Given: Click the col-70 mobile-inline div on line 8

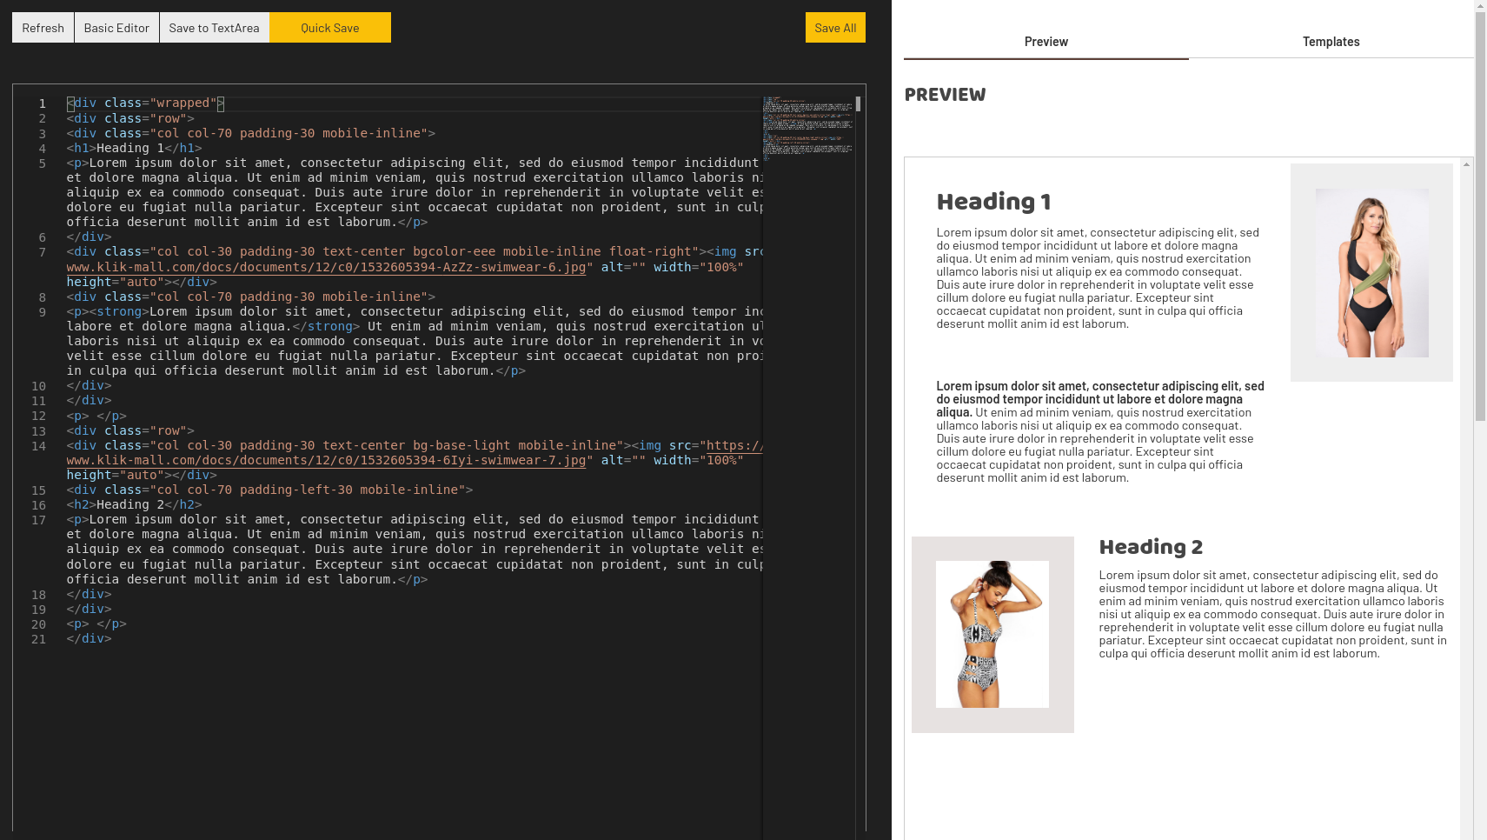Looking at the screenshot, I should 251,297.
